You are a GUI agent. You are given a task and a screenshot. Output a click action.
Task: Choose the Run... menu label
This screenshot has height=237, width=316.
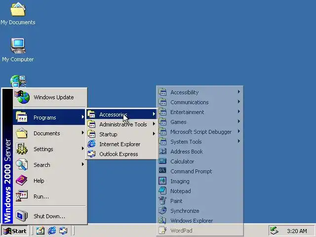click(41, 197)
